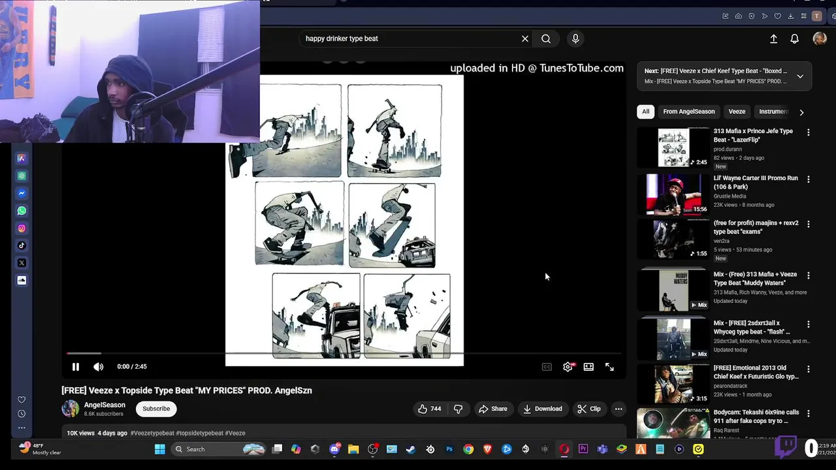Open the YouTube create upload icon

[x=773, y=39]
